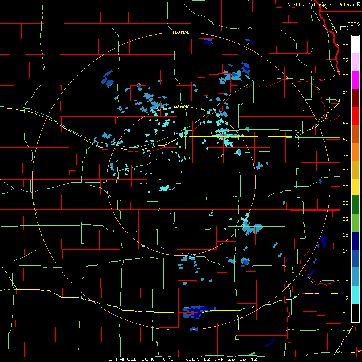This screenshot has height=362, width=362.
Task: Click the 'TOPS' legend title
Action: (354, 24)
